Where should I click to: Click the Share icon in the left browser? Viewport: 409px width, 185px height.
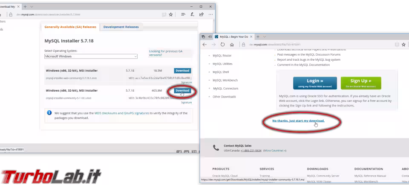point(202,14)
